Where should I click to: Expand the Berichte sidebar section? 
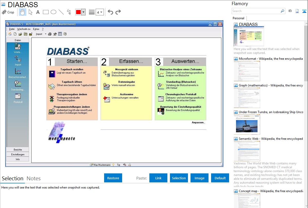tap(18, 150)
